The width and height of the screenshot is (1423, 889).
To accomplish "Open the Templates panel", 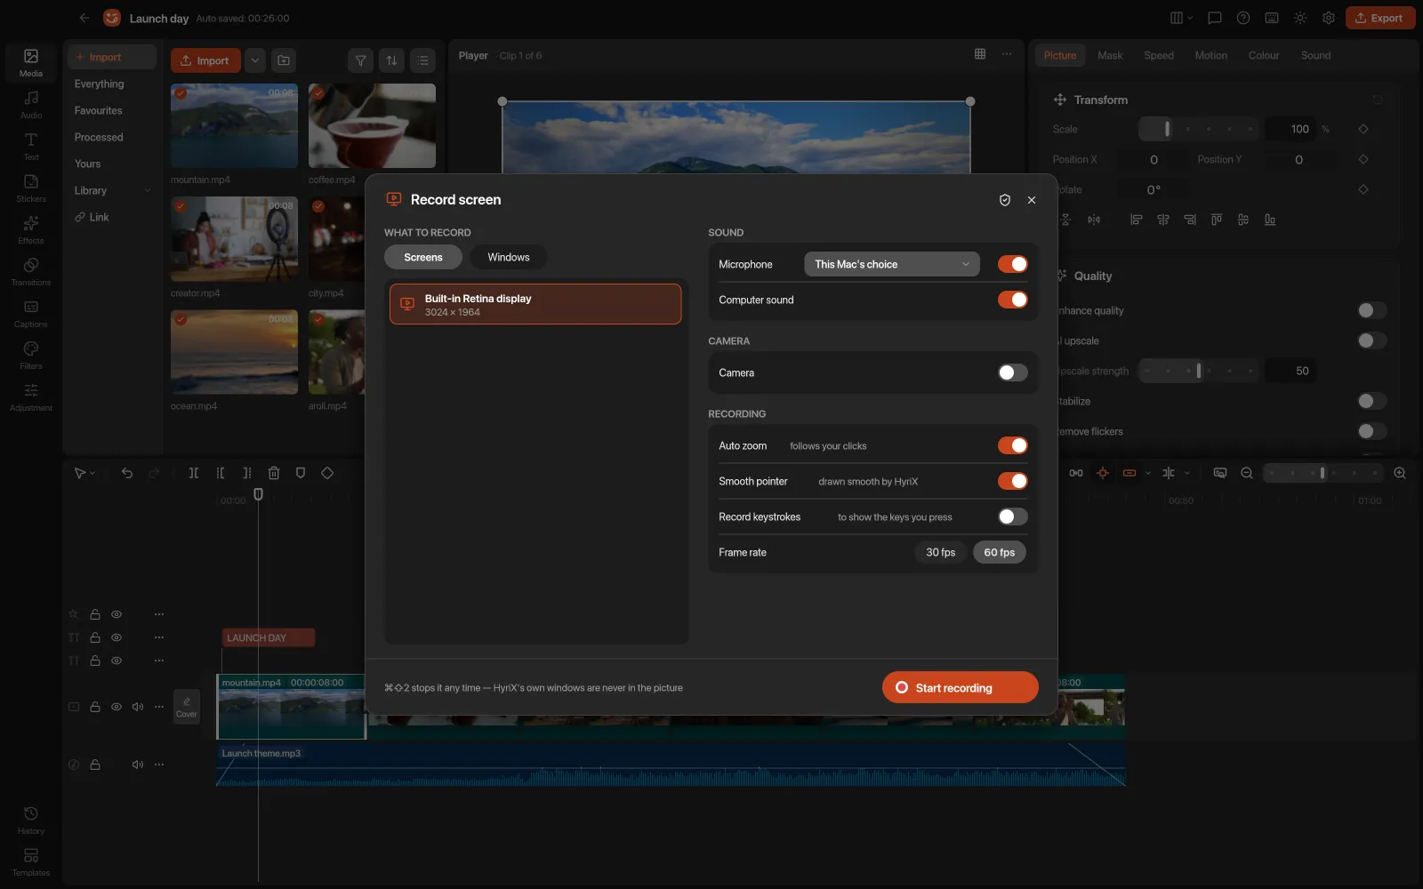I will 31,862.
